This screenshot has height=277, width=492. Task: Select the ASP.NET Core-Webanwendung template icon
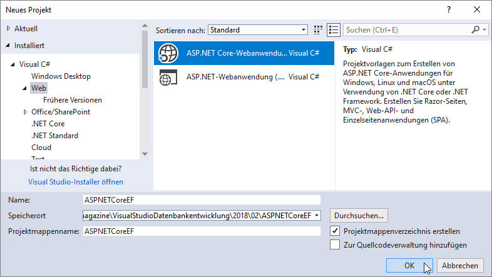(x=169, y=53)
